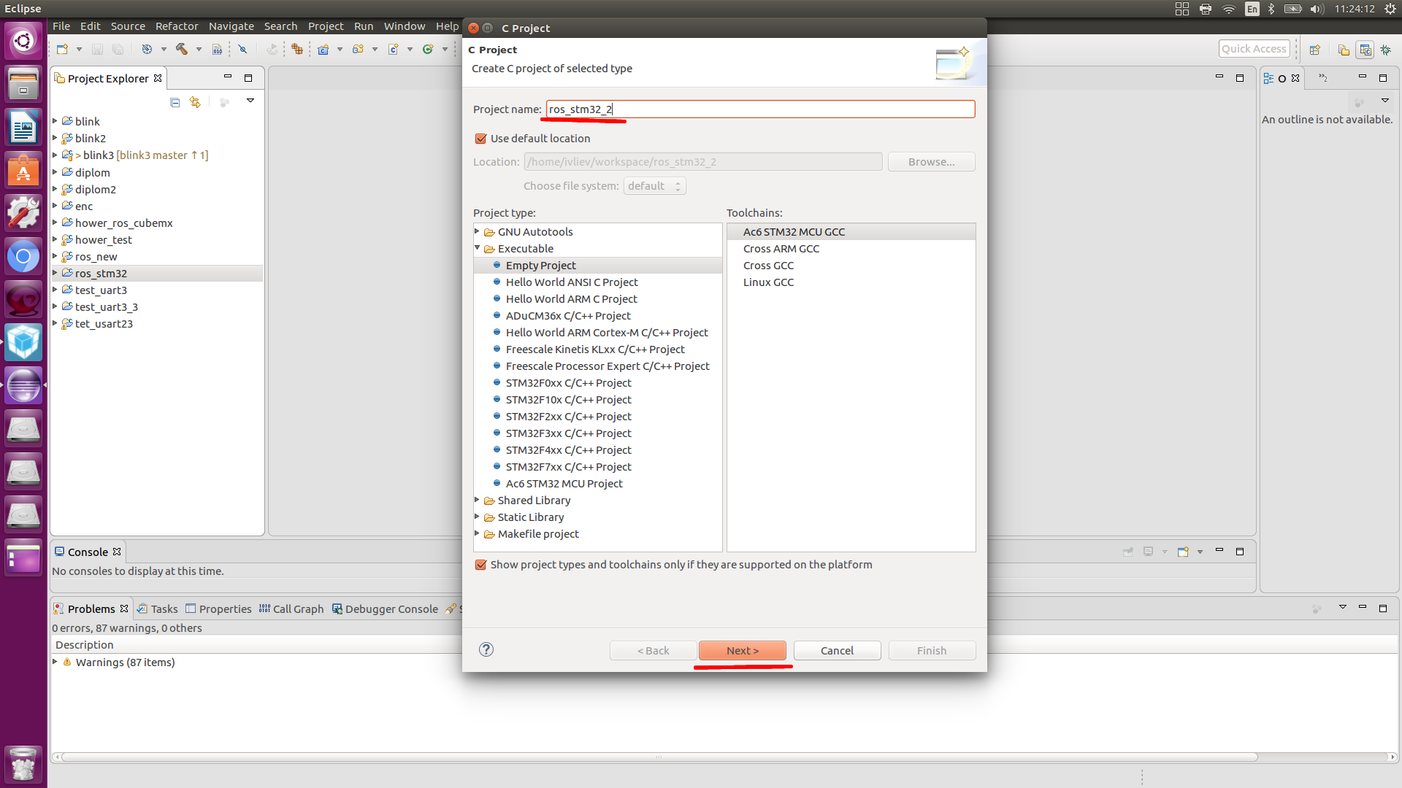
Task: Switch to the Debugger Console tab
Action: point(385,609)
